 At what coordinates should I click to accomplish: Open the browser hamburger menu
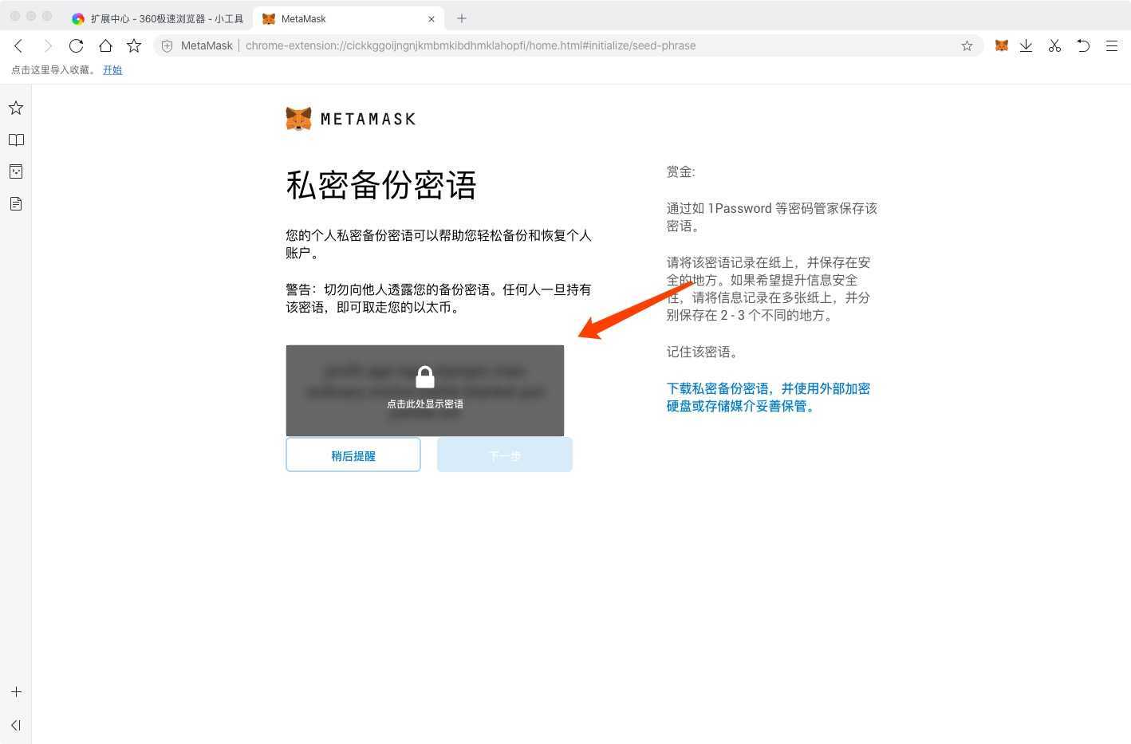[x=1111, y=46]
